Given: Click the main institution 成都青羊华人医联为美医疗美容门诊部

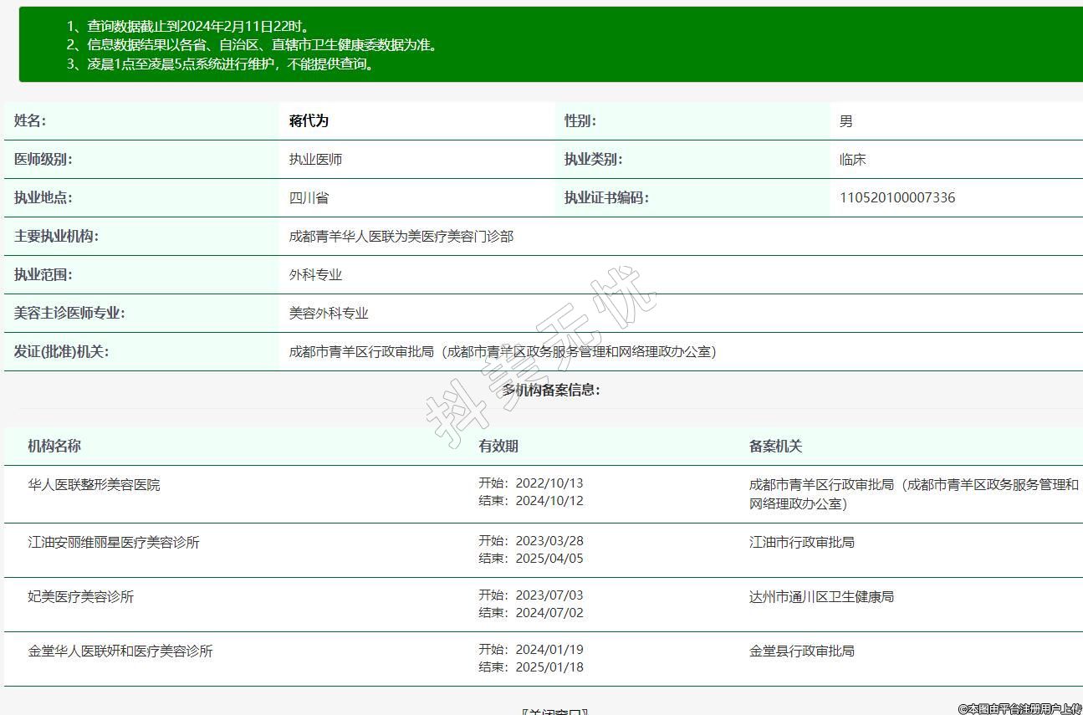Looking at the screenshot, I should [x=401, y=237].
